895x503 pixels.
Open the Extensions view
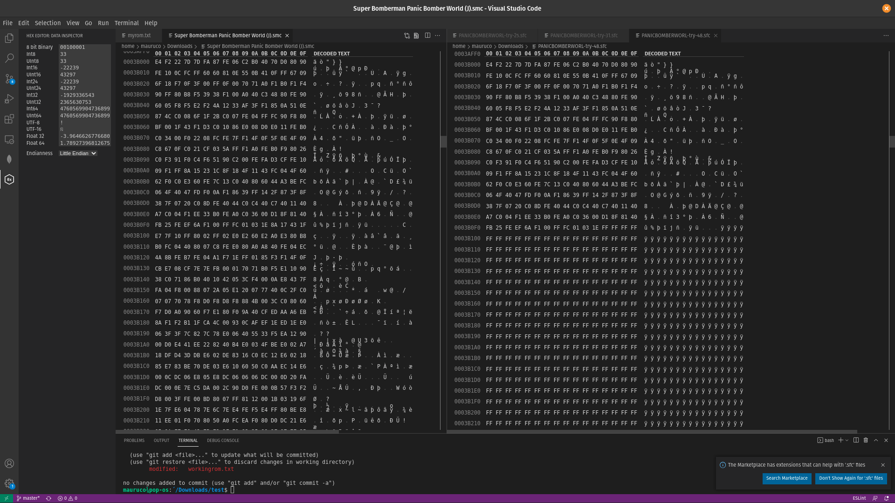coord(9,119)
